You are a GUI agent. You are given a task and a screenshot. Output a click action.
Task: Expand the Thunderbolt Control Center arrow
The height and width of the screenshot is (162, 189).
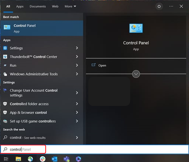(77, 57)
